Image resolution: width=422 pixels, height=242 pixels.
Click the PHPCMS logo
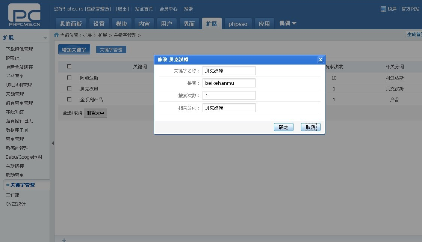24,15
